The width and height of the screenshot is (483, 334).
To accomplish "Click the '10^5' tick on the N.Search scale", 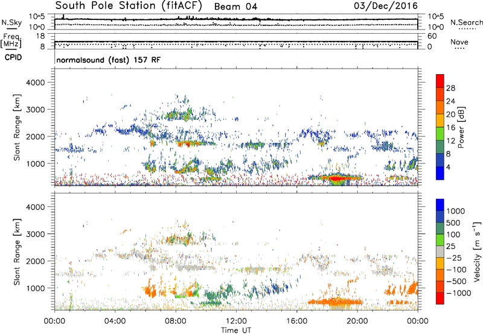I will 436,16.
